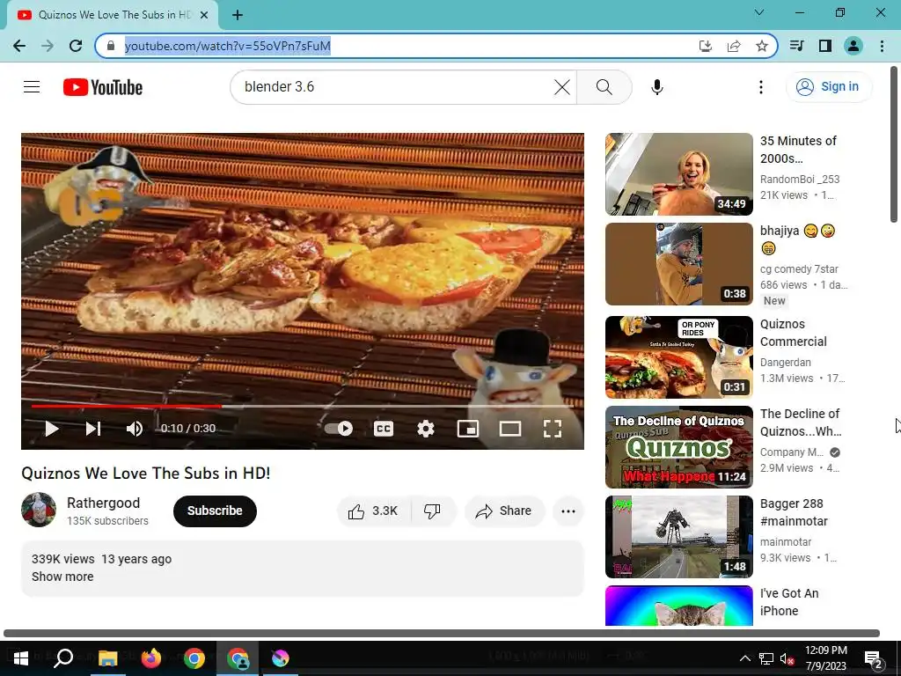This screenshot has height=676, width=901.
Task: Open The Decline of Quiznos video thumbnail
Action: [678, 446]
